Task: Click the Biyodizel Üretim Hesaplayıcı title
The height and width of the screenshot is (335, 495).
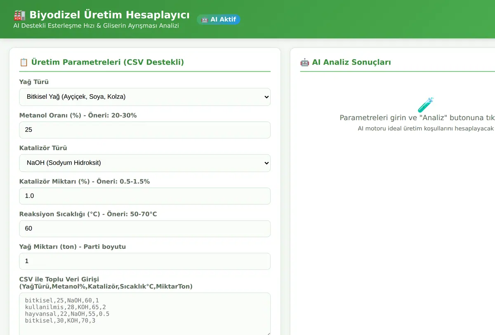Action: point(109,15)
